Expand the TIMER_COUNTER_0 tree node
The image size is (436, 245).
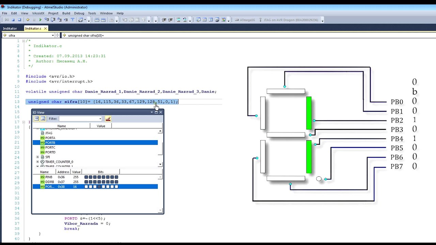tap(37, 162)
